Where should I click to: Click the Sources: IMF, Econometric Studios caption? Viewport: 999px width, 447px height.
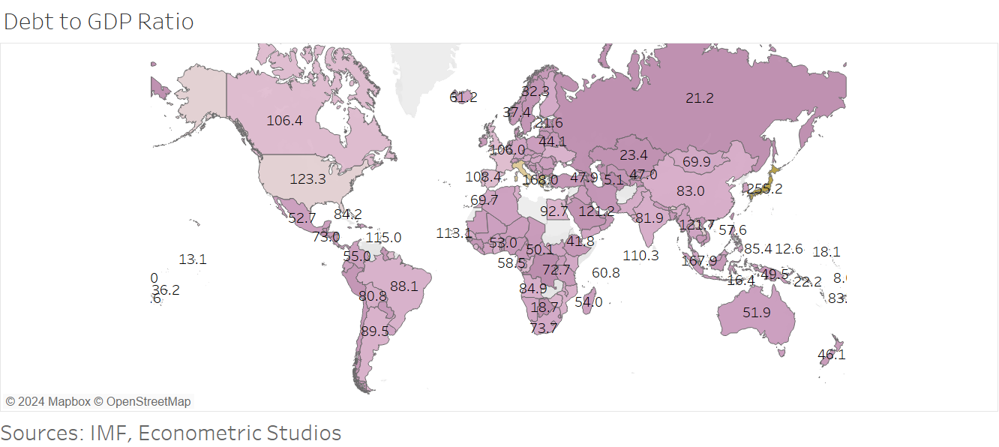pos(171,433)
